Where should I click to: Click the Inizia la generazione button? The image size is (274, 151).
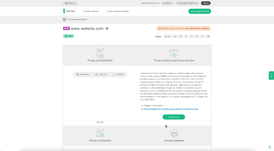click(x=199, y=11)
